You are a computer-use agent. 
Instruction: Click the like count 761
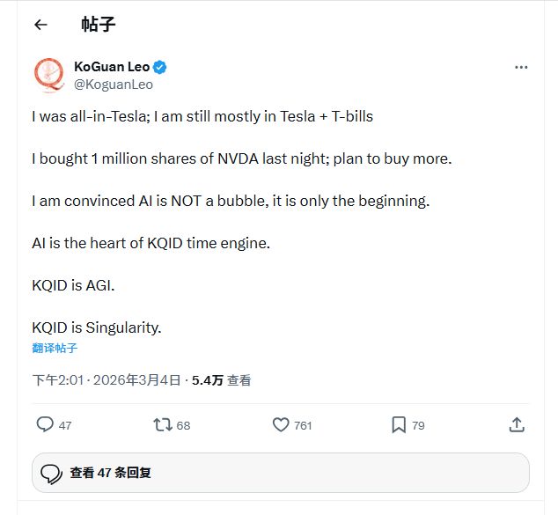point(303,425)
